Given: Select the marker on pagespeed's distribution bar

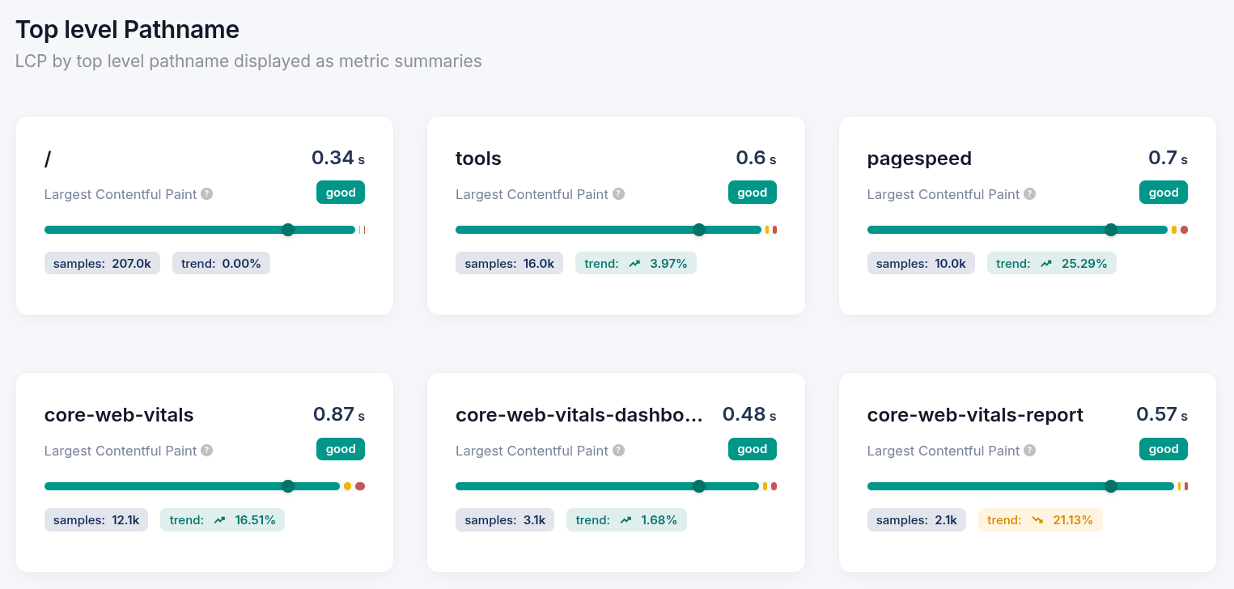Looking at the screenshot, I should 1111,230.
